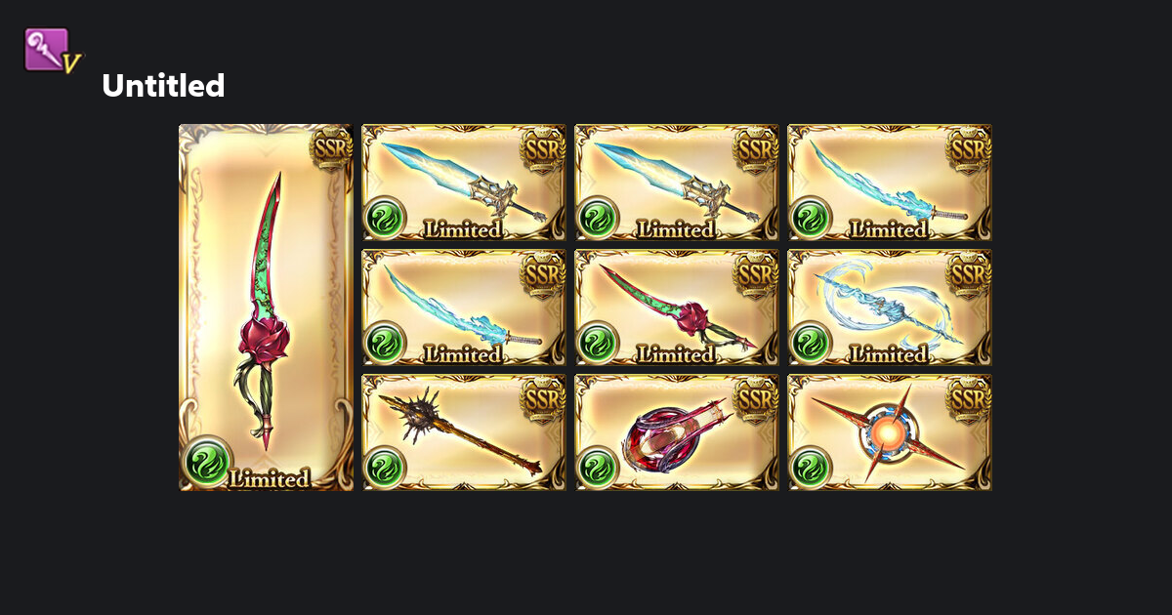Open the red harp weapon card

pyautogui.click(x=677, y=432)
